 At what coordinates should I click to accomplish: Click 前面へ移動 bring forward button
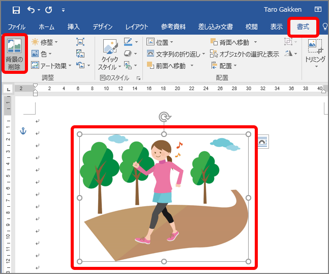(x=166, y=66)
